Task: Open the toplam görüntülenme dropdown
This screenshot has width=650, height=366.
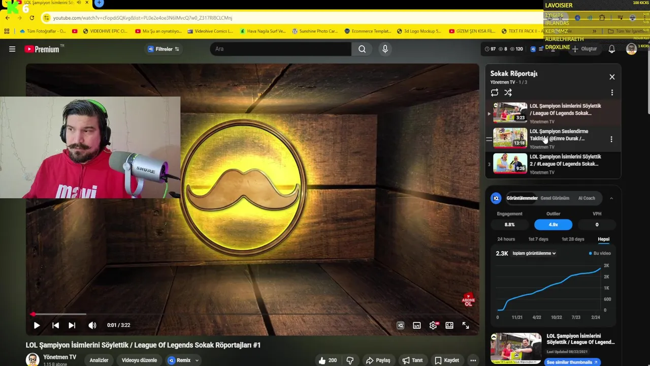Action: pyautogui.click(x=534, y=253)
